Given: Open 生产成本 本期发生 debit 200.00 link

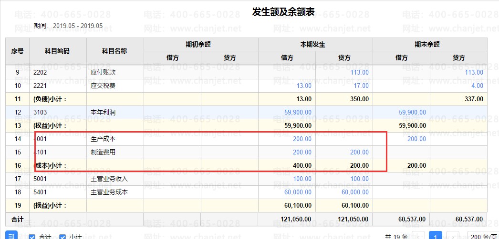Looking at the screenshot, I should [302, 139].
